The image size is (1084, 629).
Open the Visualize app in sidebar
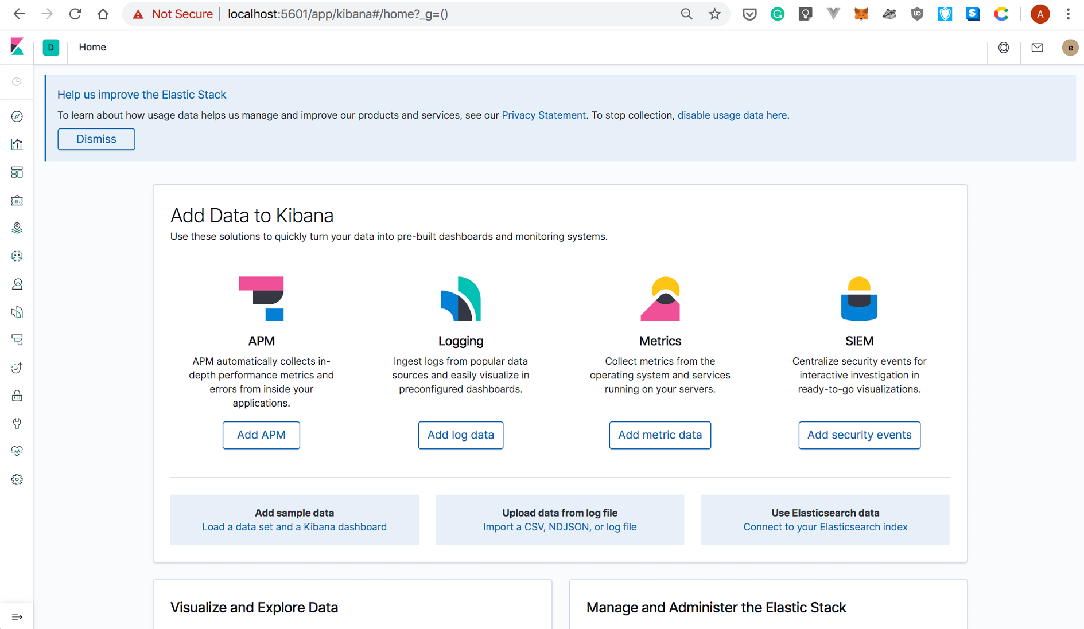17,144
